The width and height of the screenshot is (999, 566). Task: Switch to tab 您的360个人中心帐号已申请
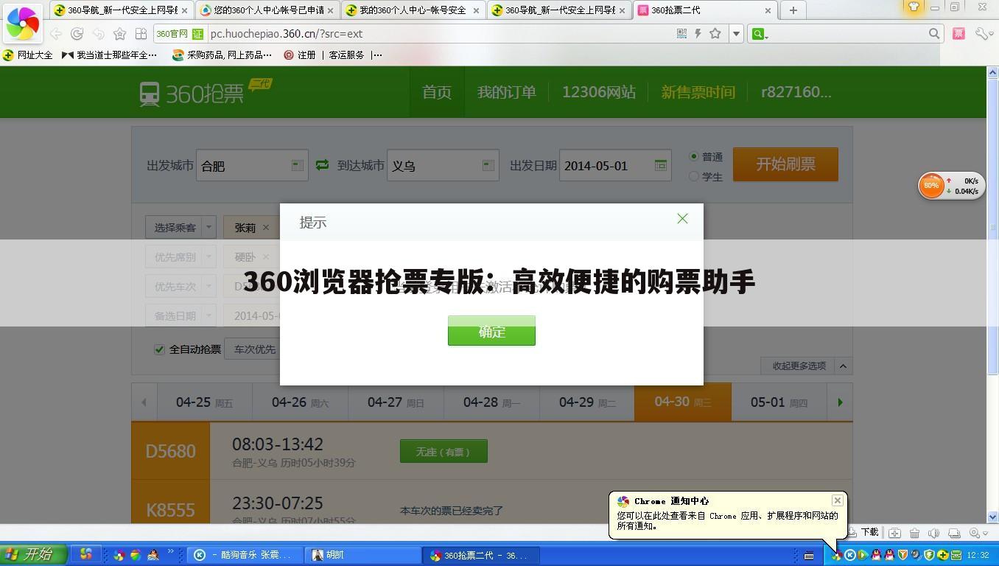(x=266, y=10)
